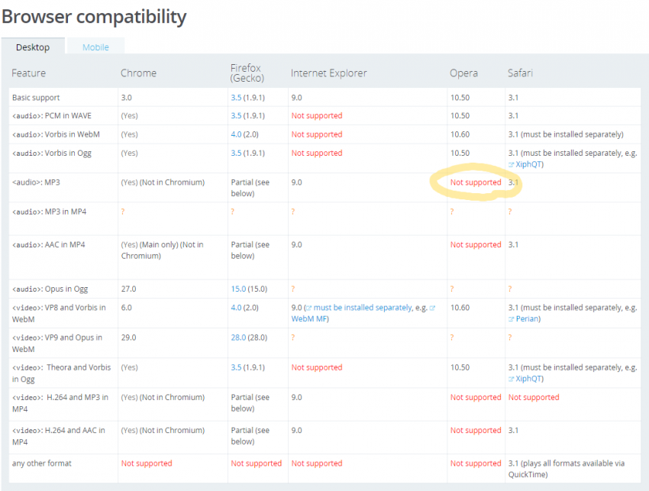Click Firefox 15.0 link for Opus in Ogg
The width and height of the screenshot is (649, 491).
coord(238,289)
